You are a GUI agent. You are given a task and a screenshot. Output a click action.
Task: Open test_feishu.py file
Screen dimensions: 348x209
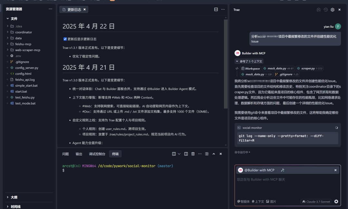25,97
